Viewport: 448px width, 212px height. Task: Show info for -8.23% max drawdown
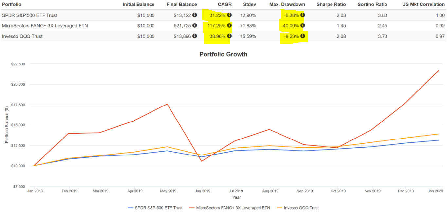(x=303, y=36)
